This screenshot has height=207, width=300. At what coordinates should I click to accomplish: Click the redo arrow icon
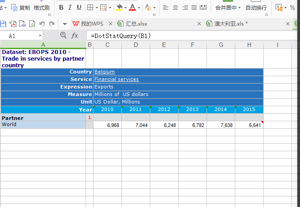tap(52, 23)
